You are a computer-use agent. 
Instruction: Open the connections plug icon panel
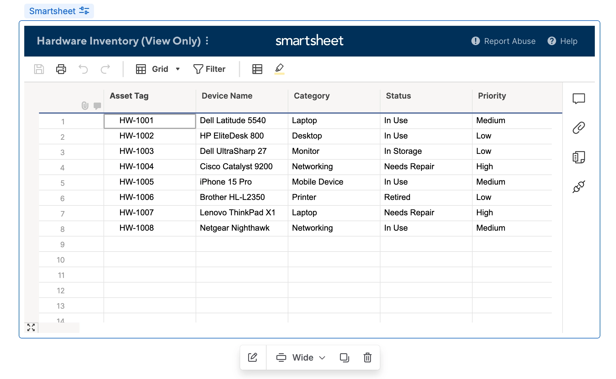point(579,187)
